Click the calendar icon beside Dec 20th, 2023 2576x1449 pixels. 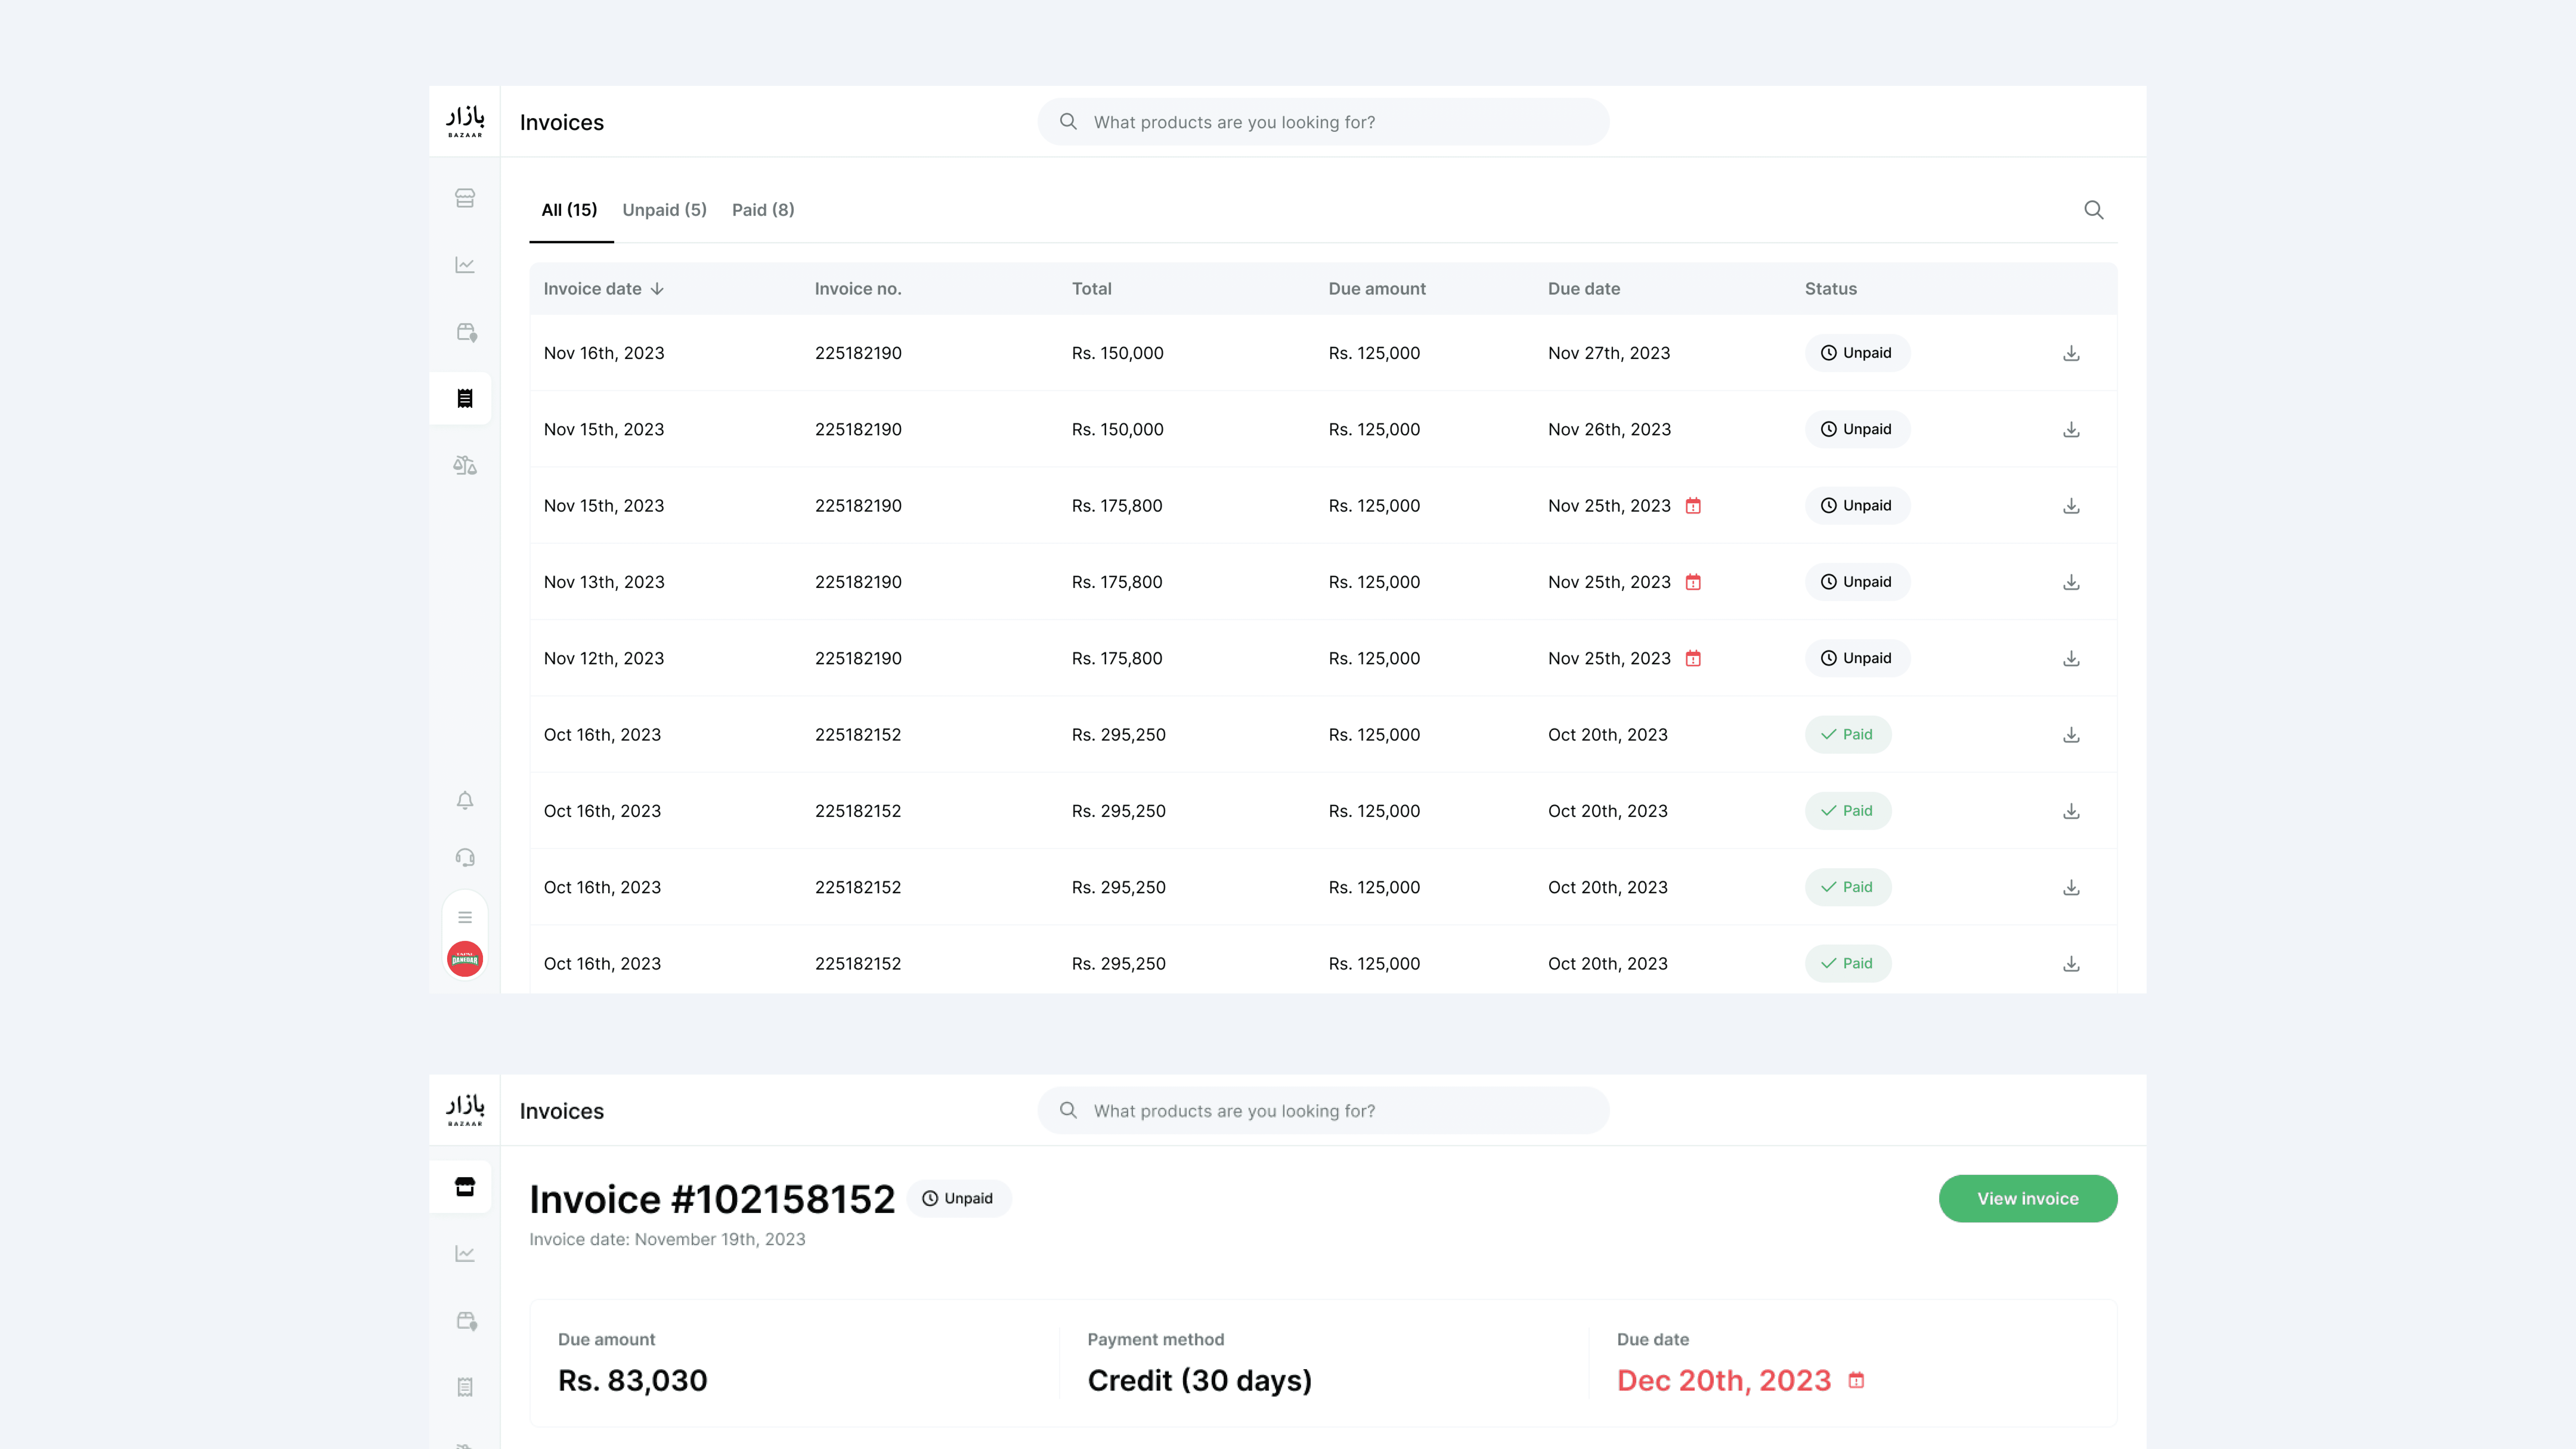coord(1856,1380)
